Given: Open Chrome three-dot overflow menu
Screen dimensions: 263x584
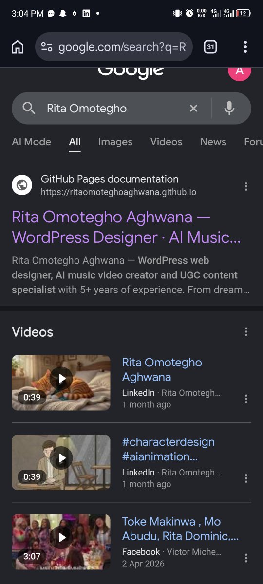Looking at the screenshot, I should [x=245, y=47].
